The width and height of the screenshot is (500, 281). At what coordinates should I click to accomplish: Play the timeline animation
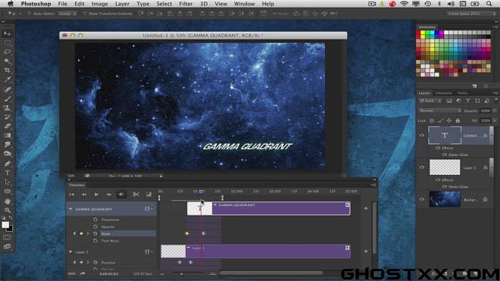click(x=96, y=194)
